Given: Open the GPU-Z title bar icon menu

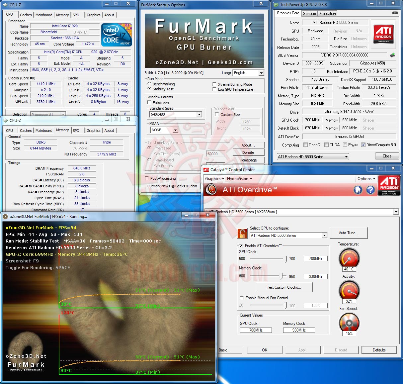Looking at the screenshot, I should (x=276, y=4).
